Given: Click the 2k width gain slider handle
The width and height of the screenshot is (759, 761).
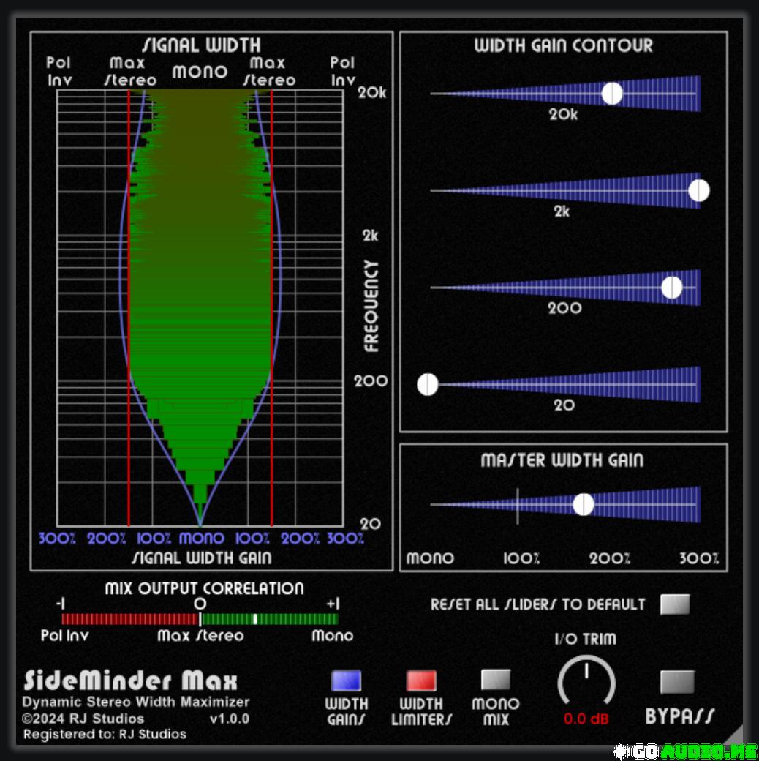Looking at the screenshot, I should [x=699, y=190].
